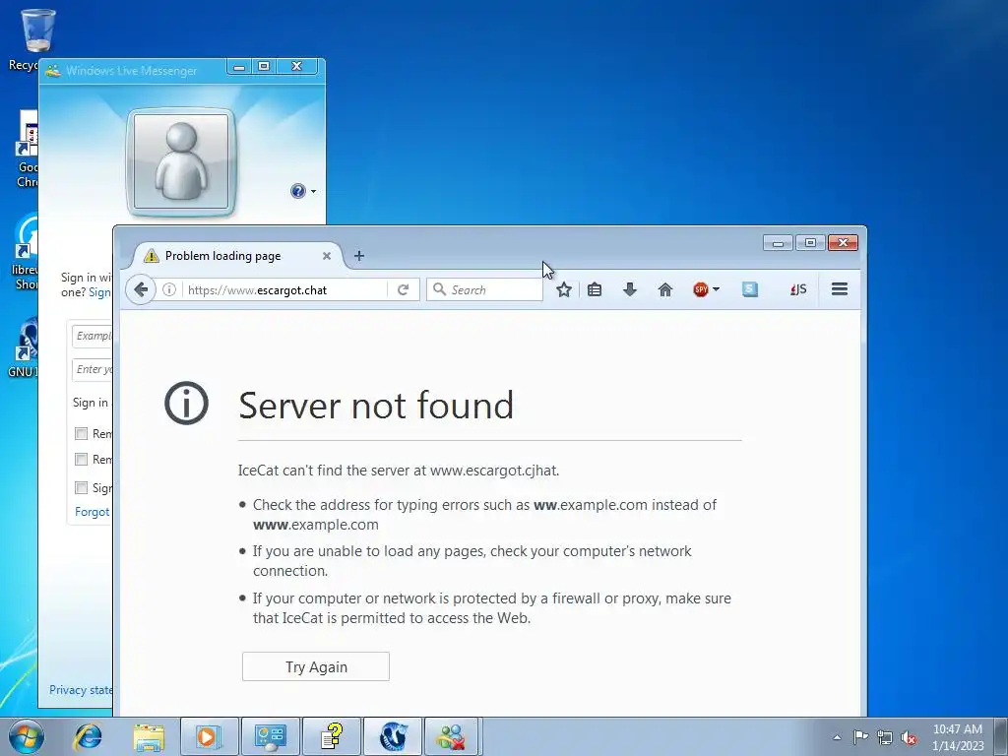Go to the IceCat home page icon
The width and height of the screenshot is (1008, 756).
[x=665, y=290]
